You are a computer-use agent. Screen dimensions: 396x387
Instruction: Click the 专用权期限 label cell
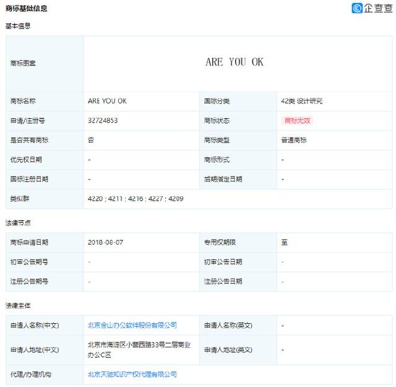[220, 242]
